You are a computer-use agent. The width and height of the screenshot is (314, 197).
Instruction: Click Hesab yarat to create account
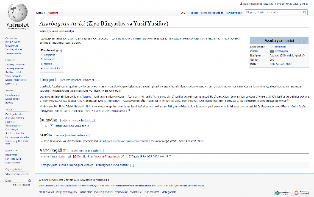pos(291,4)
